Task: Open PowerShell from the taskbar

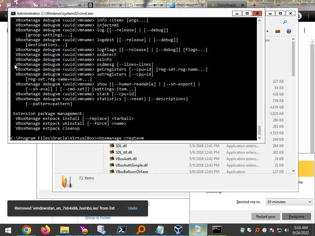Action: (x=122, y=230)
